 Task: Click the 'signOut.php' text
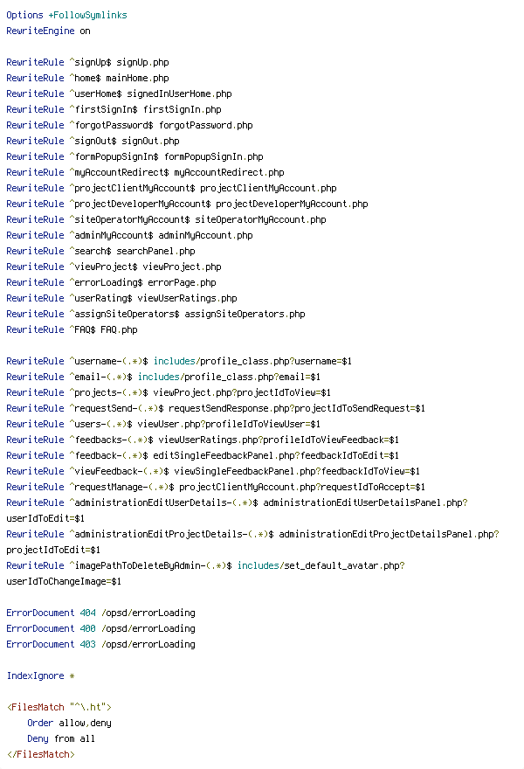[x=150, y=141]
